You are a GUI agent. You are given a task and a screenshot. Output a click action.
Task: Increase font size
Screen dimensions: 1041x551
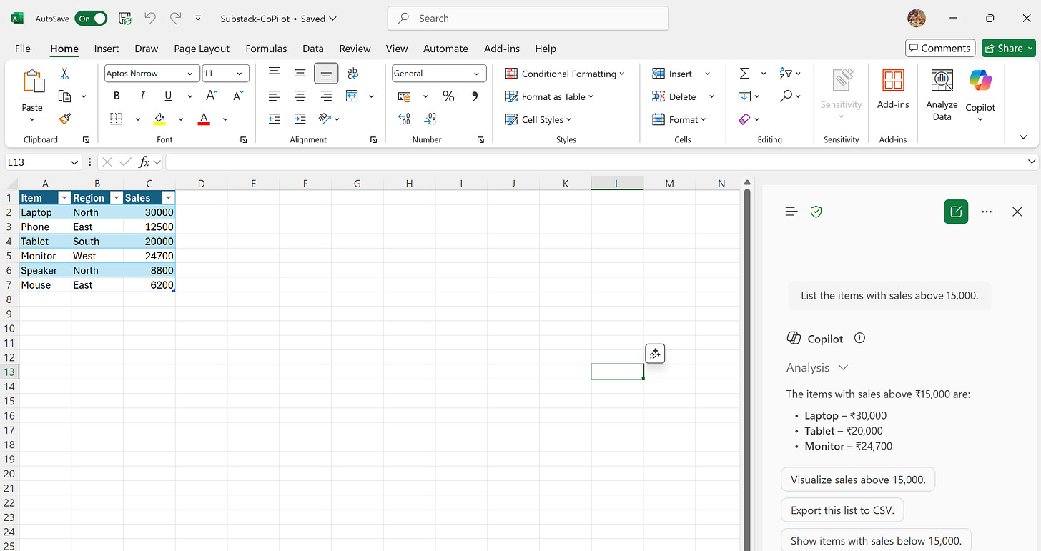pyautogui.click(x=212, y=96)
